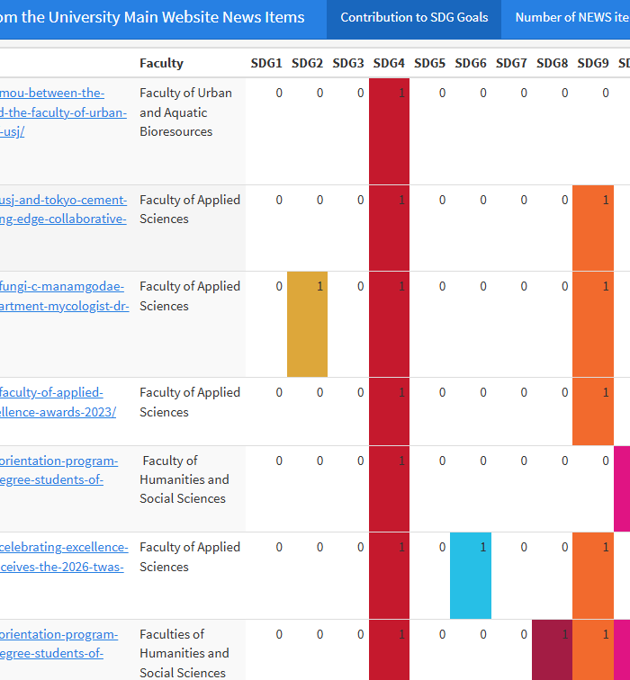Visit the celebrating-excellence TWAS news link

coord(63,547)
